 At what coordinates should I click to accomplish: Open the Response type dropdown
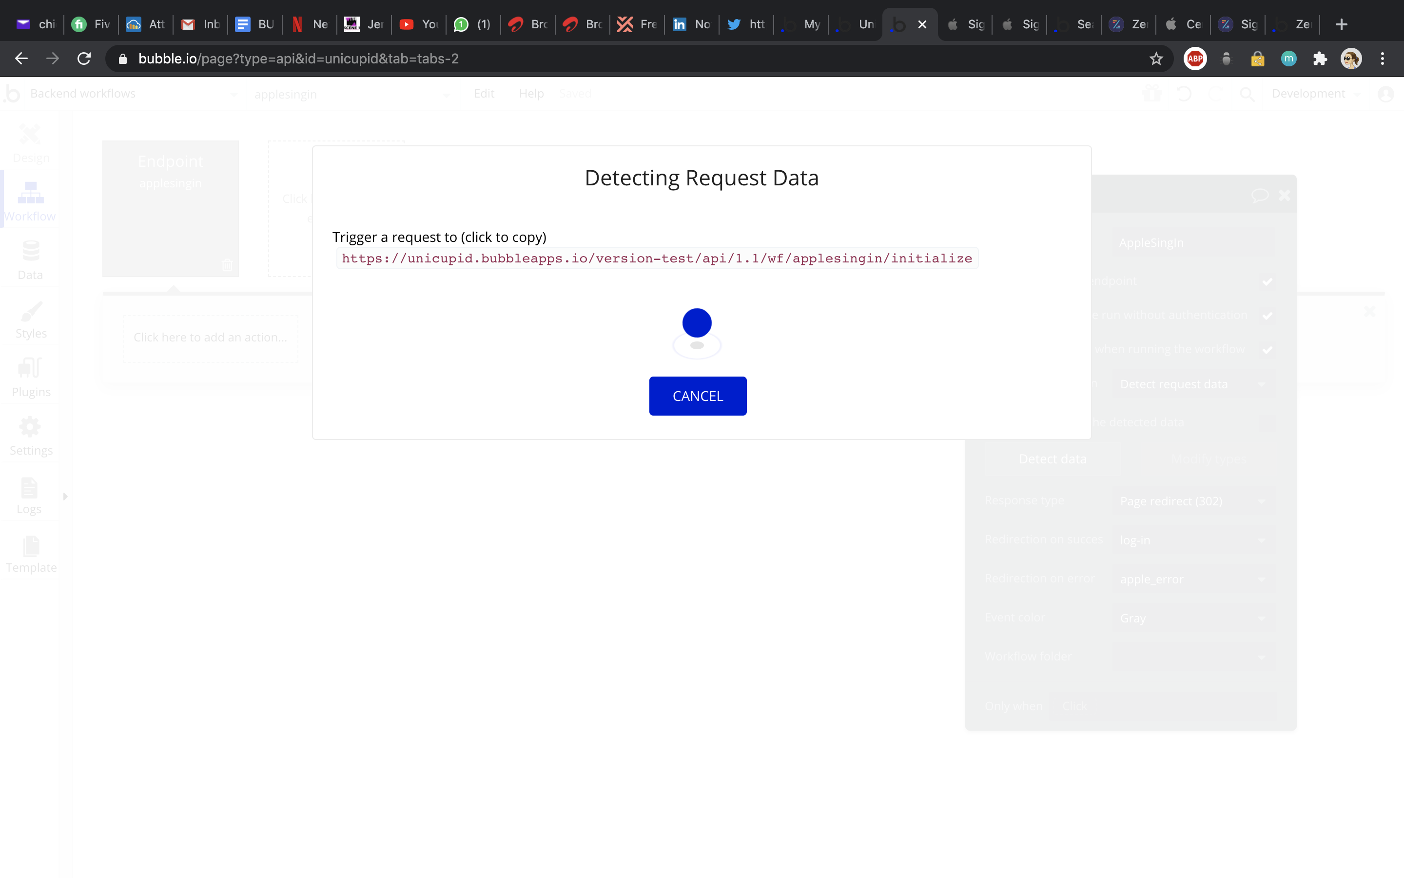coord(1193,501)
